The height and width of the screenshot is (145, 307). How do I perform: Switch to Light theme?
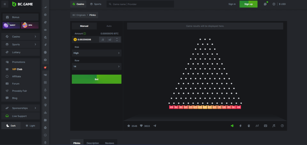coord(30,126)
